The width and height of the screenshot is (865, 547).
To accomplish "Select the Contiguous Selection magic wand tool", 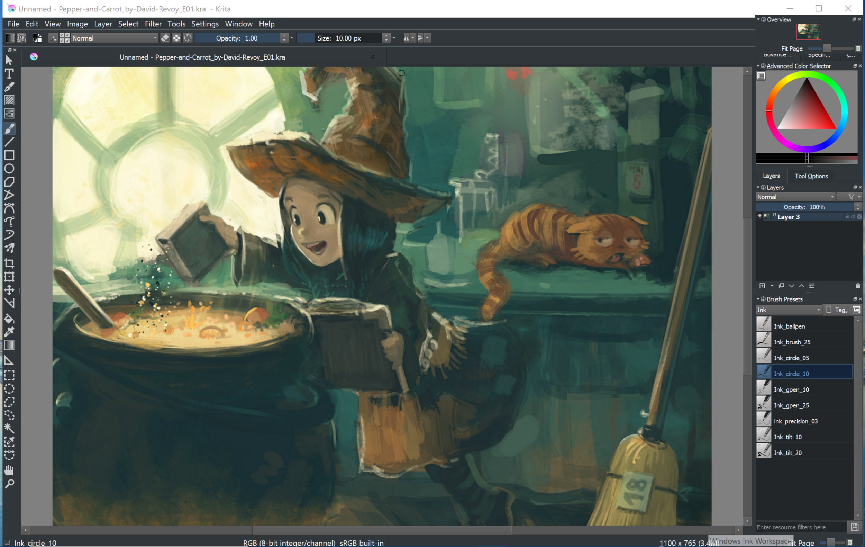I will coord(9,428).
